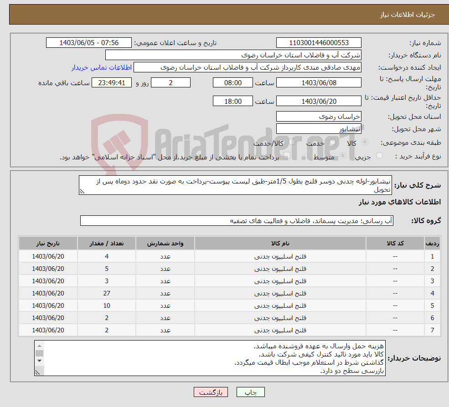Image resolution: width=449 pixels, height=407 pixels.
Task: Select the متوسط purchase type radio
Action: point(343,156)
